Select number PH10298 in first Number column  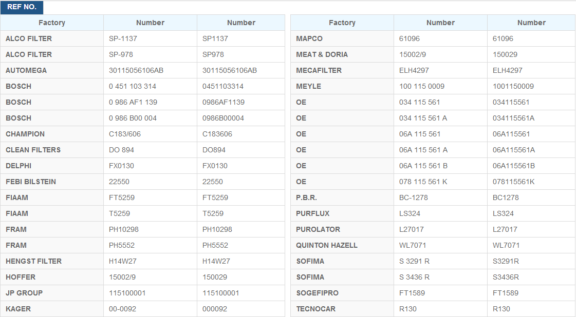124,229
